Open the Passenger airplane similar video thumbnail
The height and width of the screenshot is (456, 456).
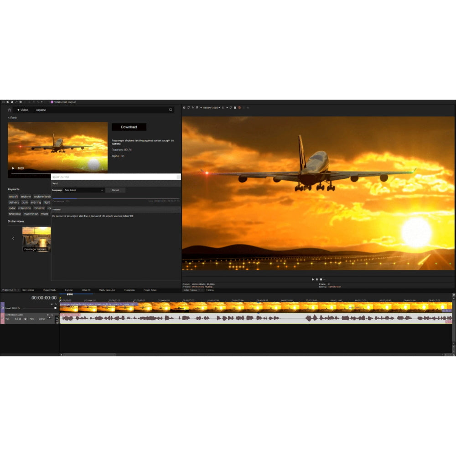coord(36,238)
